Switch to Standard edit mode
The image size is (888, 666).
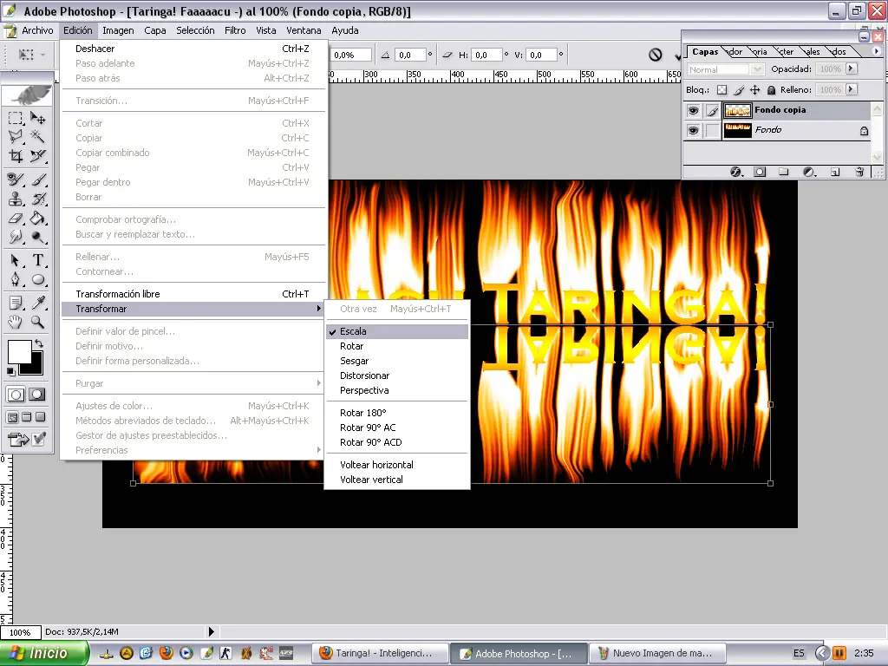16,395
